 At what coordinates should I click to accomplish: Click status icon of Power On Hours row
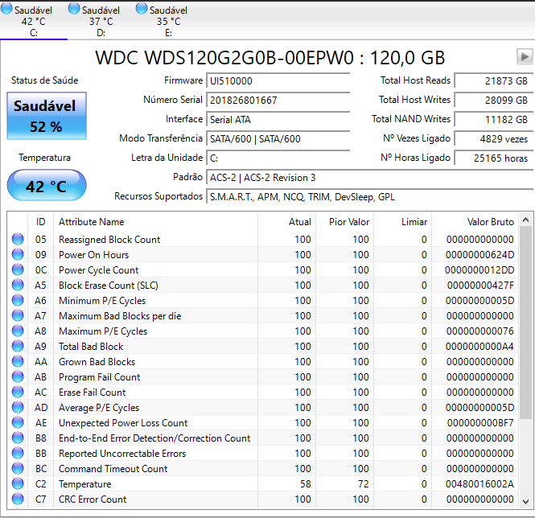[18, 254]
